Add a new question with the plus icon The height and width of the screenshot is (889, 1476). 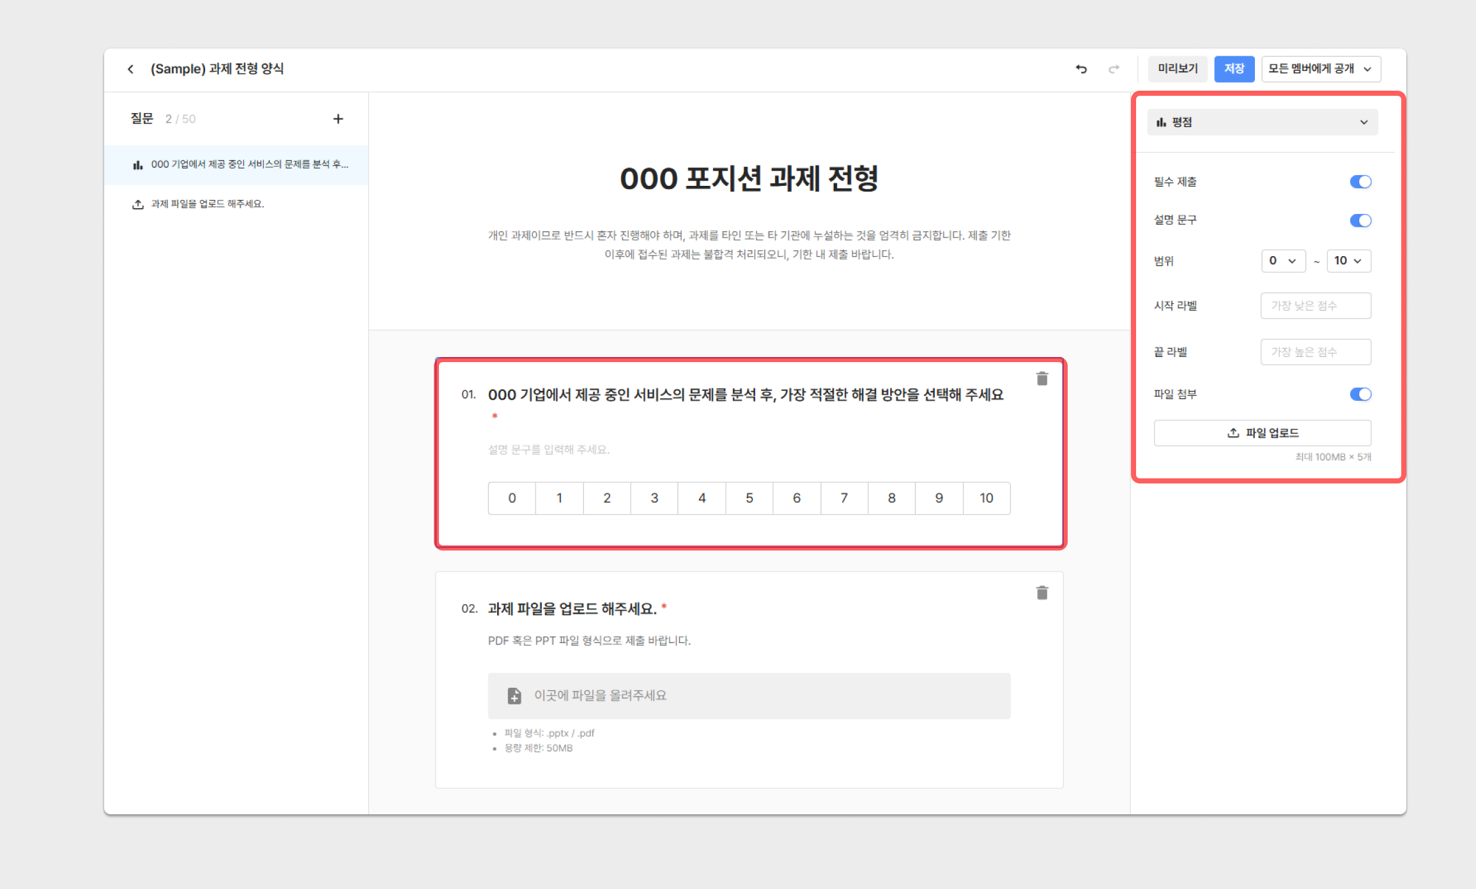tap(338, 119)
